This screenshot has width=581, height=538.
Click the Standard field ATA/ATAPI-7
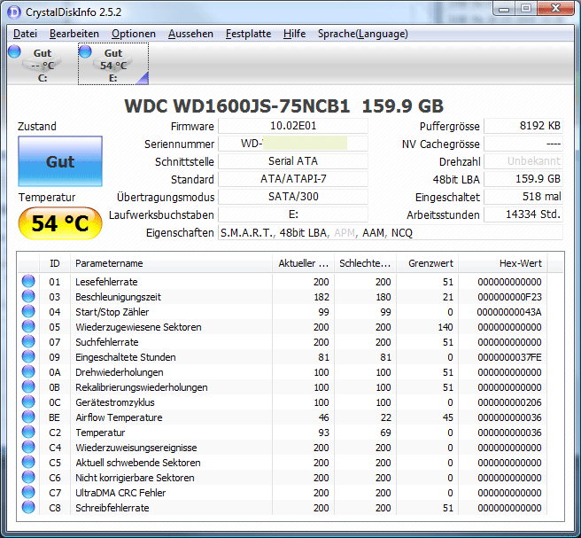(293, 179)
